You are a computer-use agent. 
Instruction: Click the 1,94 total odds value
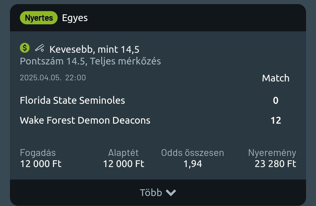pos(193,164)
